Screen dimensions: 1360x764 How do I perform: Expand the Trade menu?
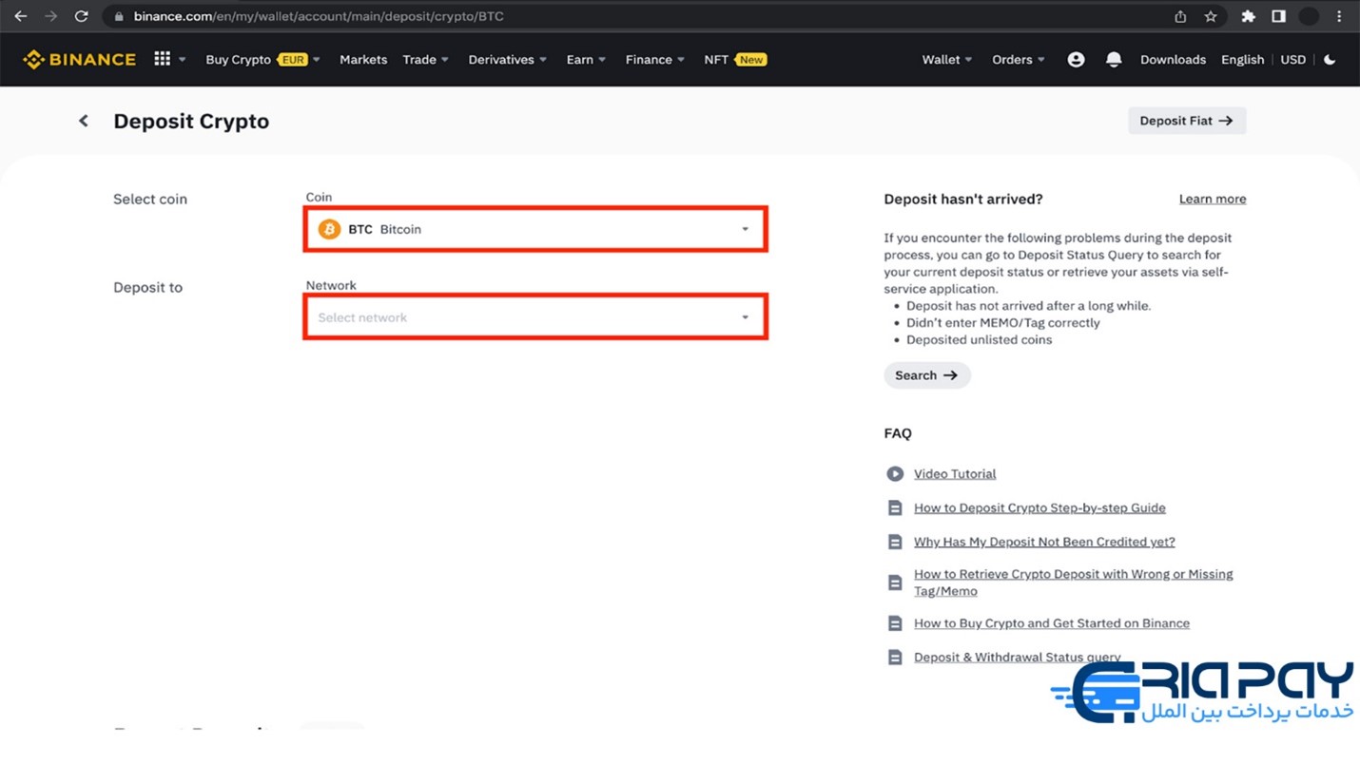click(x=425, y=59)
